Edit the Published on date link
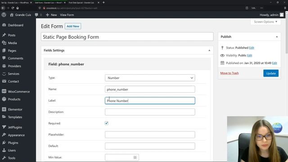 [274, 63]
